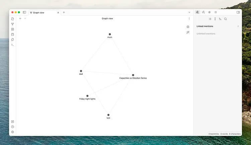Open graph view from left ribbon
251x145 pixels.
[12, 24]
